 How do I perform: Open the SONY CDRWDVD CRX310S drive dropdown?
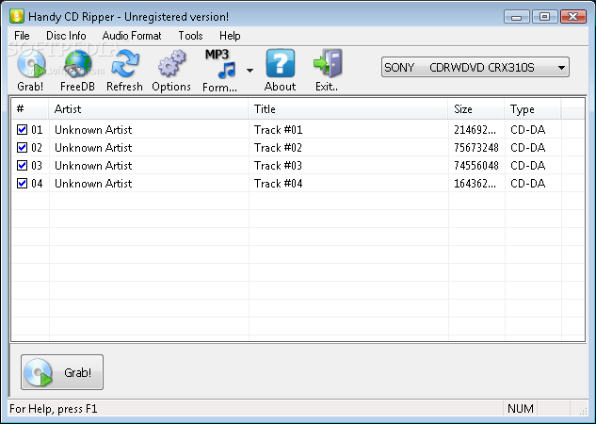[x=475, y=67]
